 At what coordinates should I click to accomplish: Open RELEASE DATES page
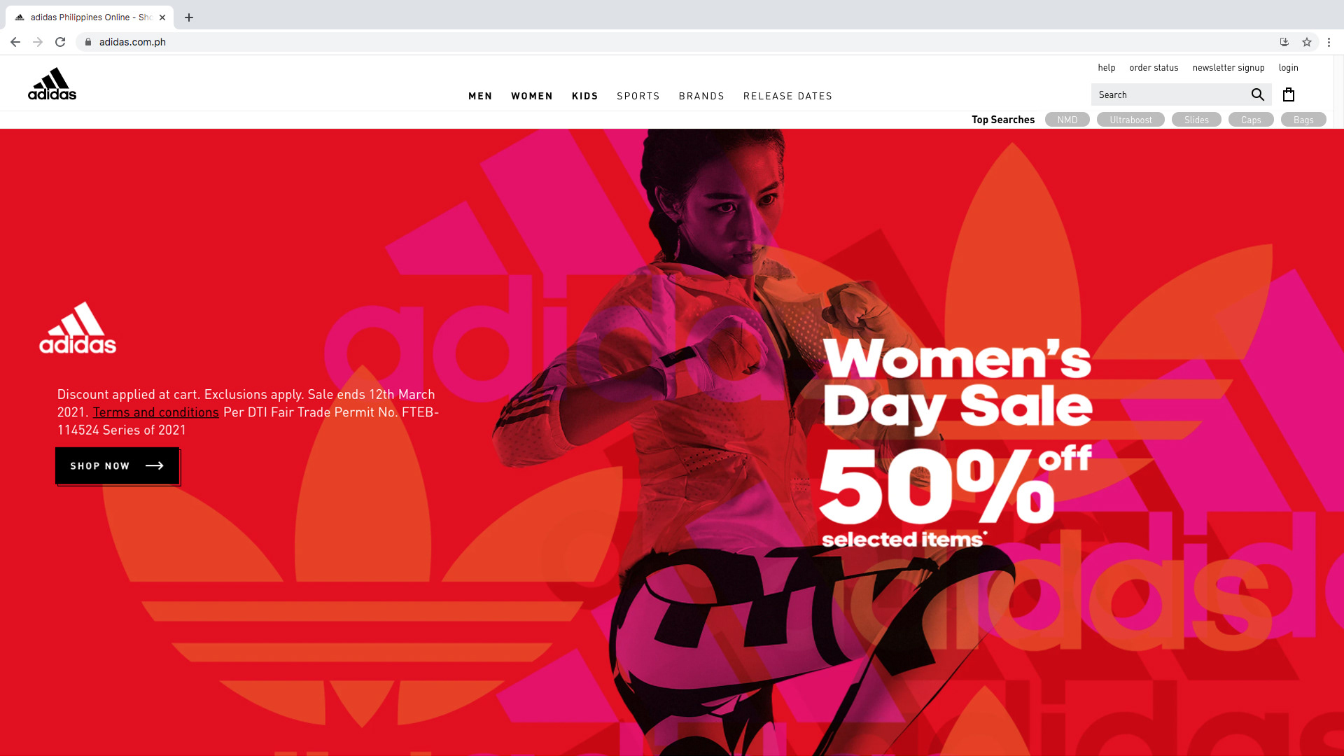788,96
